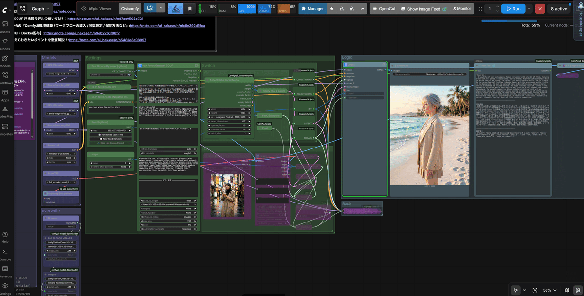Expand the dropdown arrow beside the capture tool
The height and width of the screenshot is (296, 584).
[161, 8]
